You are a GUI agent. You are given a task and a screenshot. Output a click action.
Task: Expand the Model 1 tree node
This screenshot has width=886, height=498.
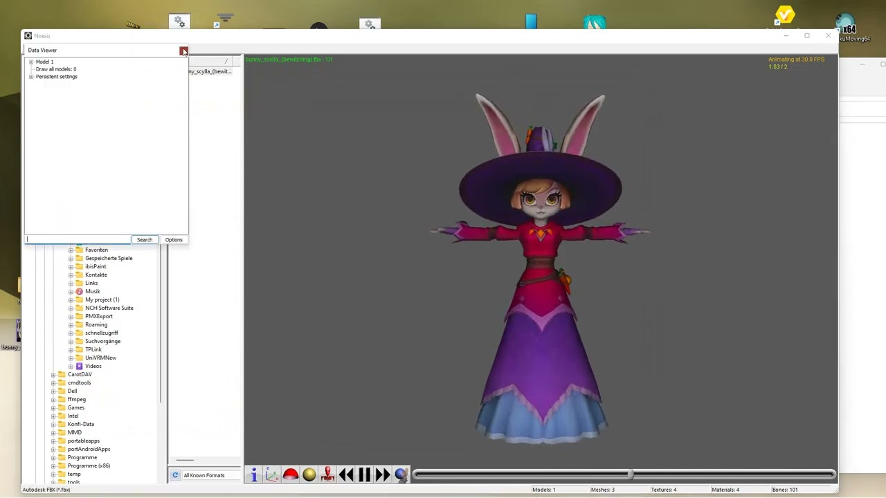(31, 62)
